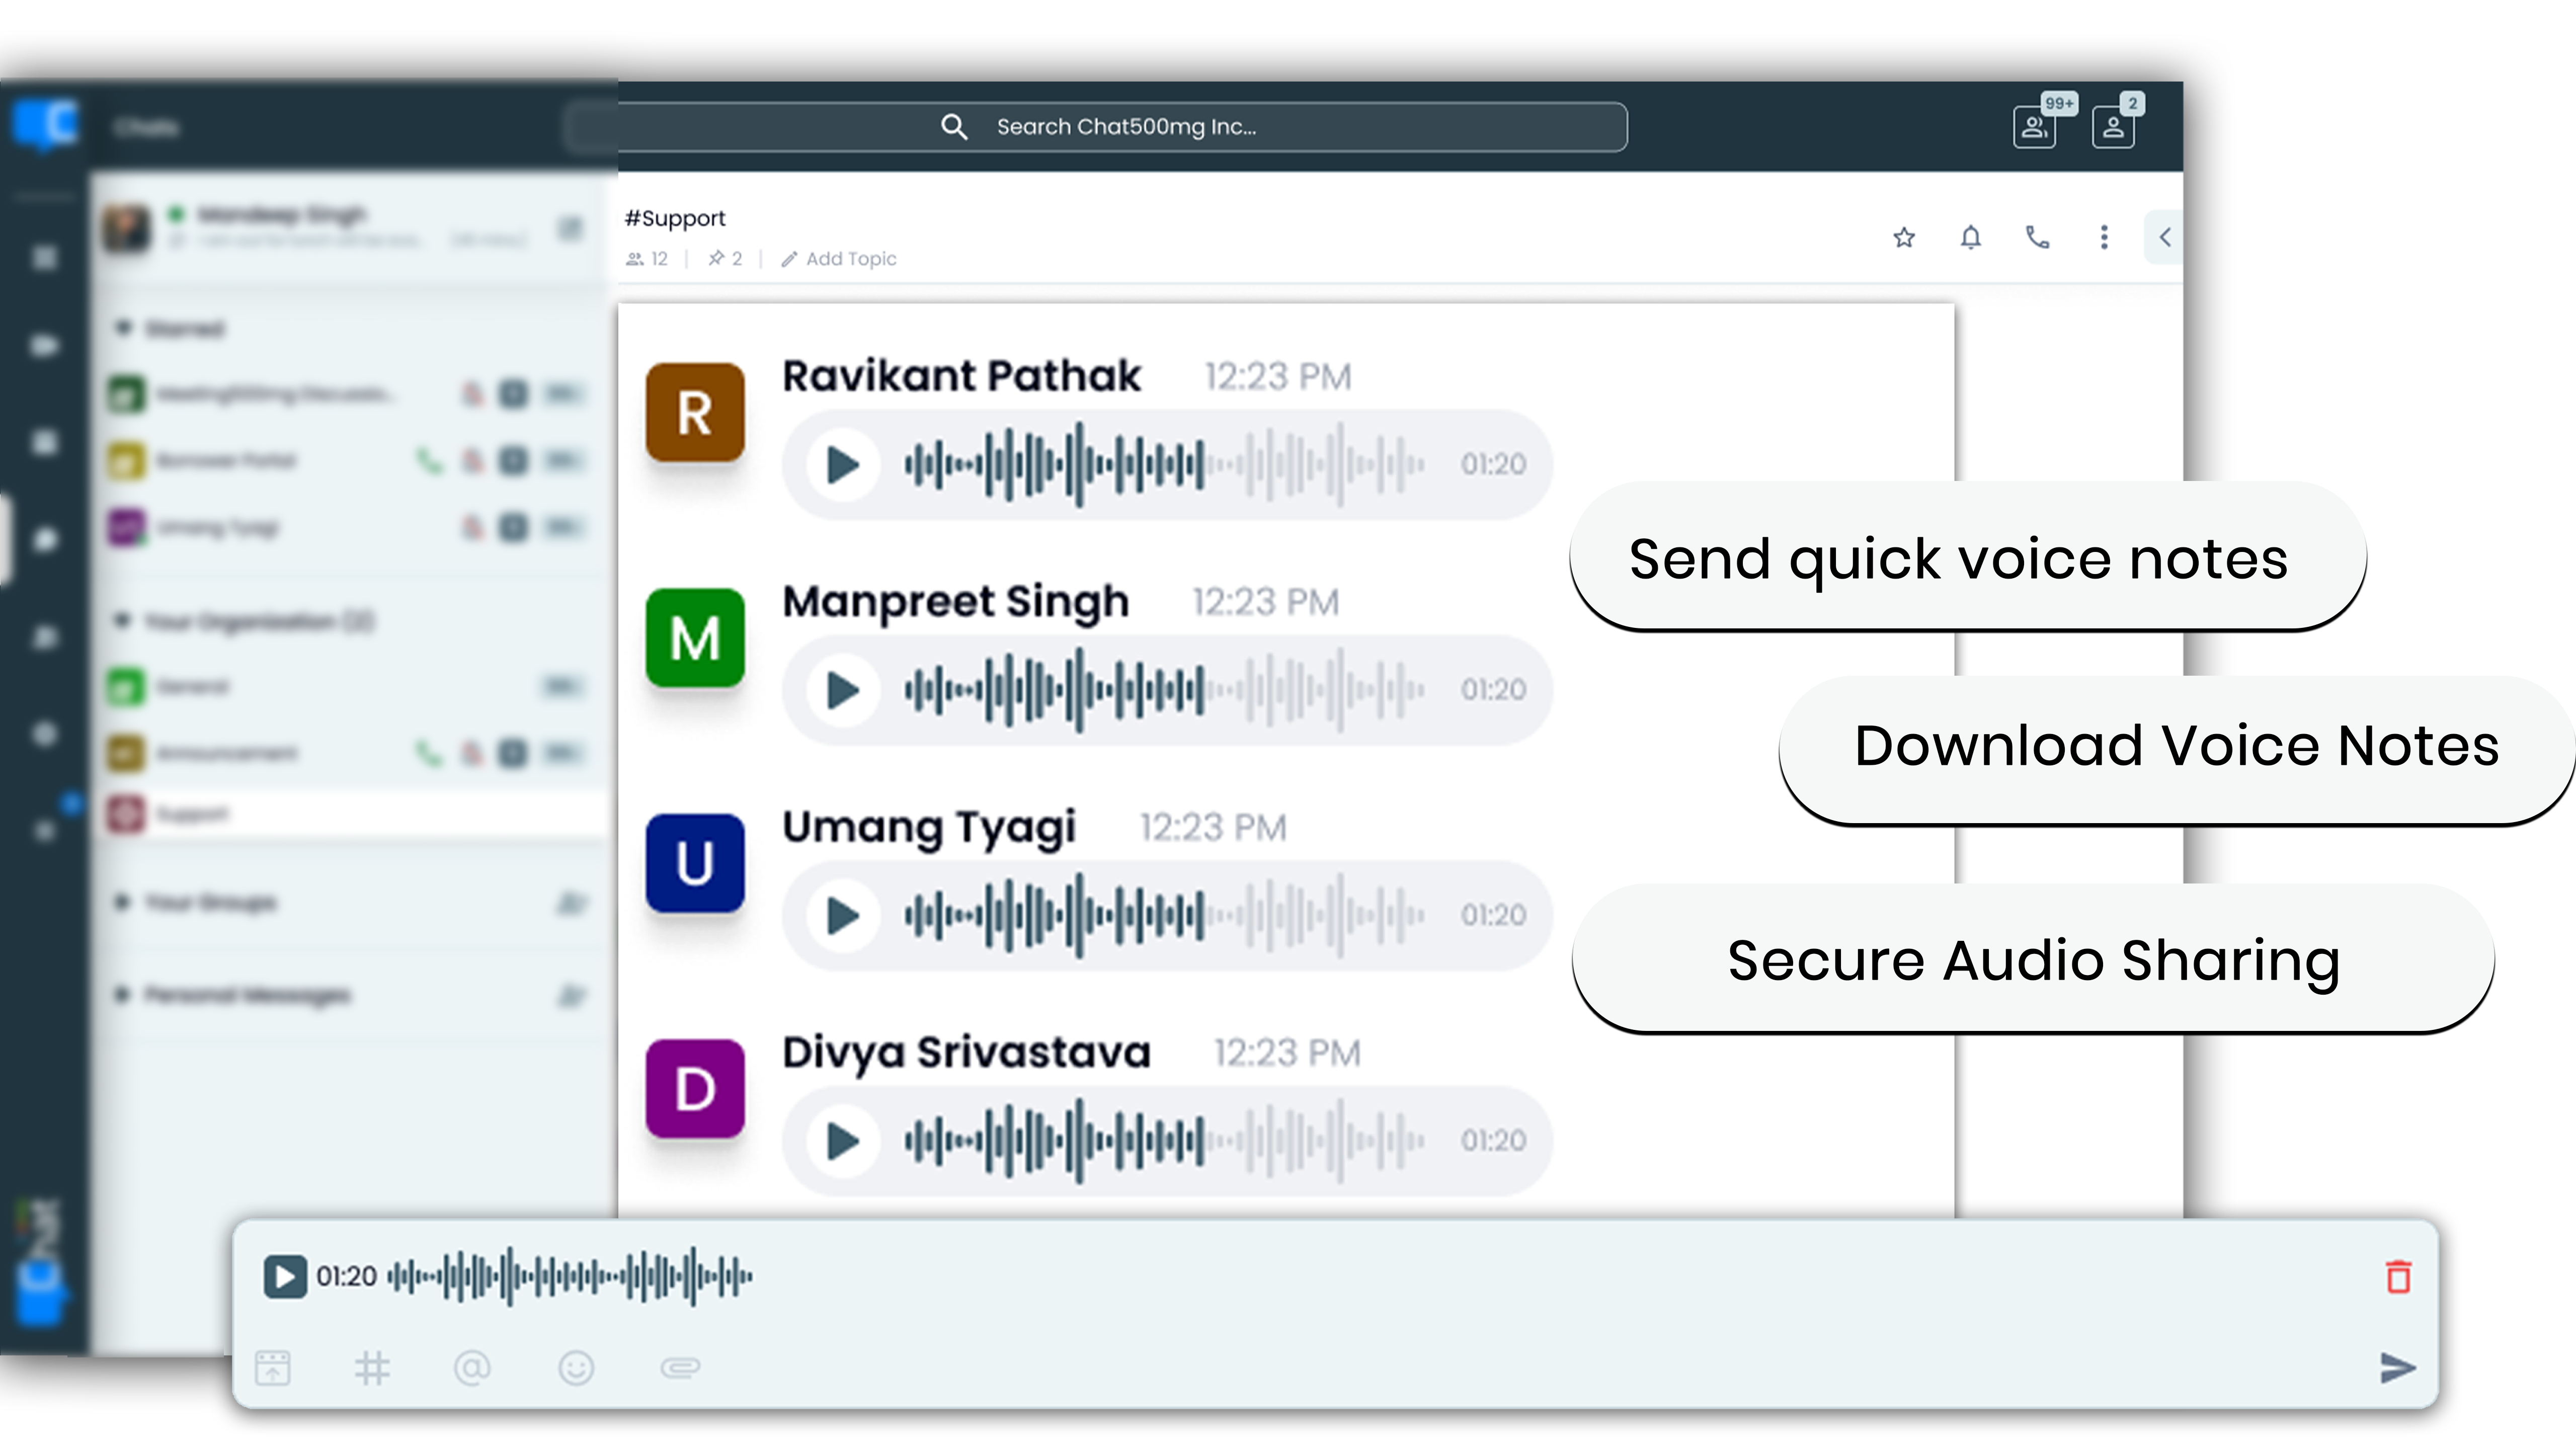This screenshot has width=2576, height=1449.
Task: Start a call with the phone icon
Action: point(2037,238)
